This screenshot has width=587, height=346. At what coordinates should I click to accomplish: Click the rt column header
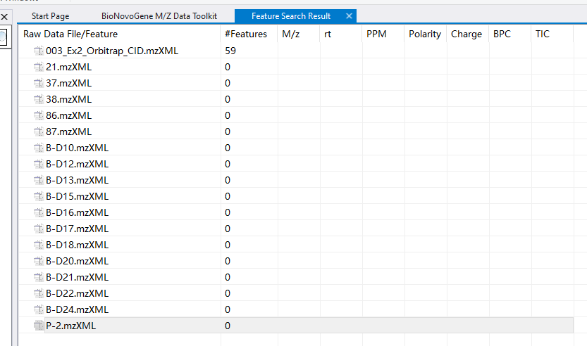click(x=341, y=34)
